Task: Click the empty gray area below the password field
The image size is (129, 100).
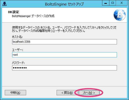Action: point(64,78)
